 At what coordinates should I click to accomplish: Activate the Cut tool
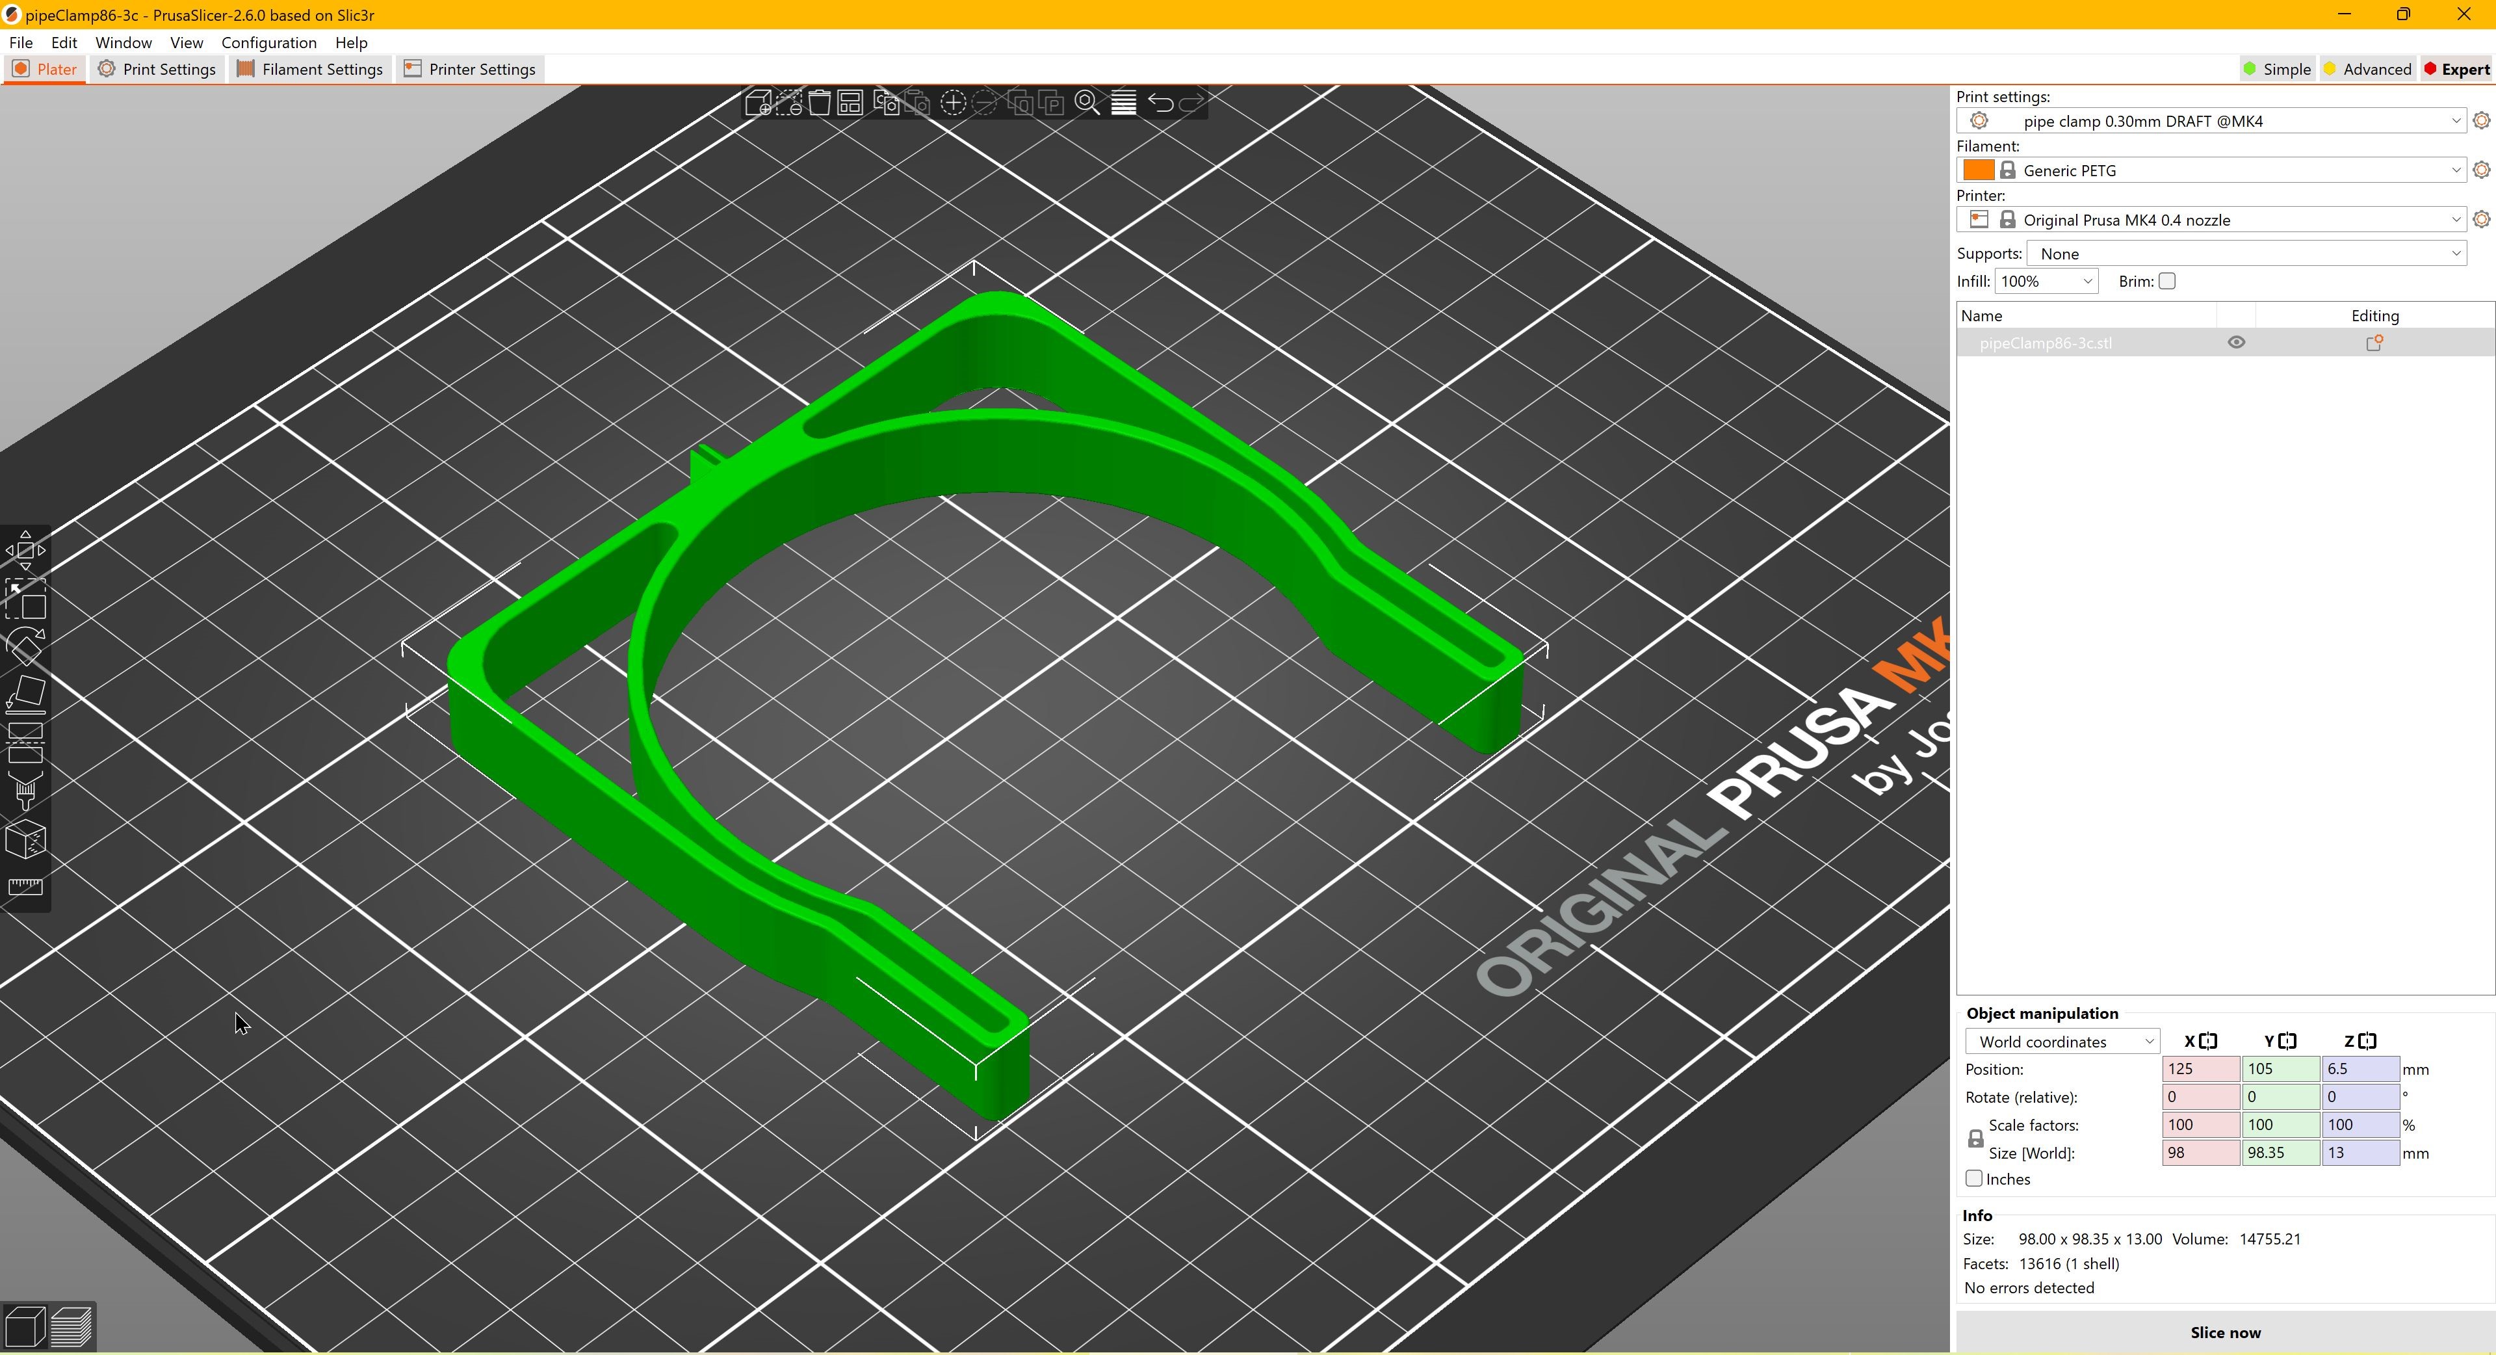click(25, 743)
